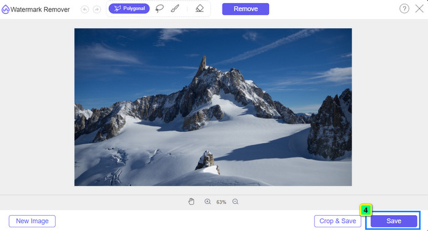This screenshot has width=428, height=231.
Task: Click the 63% zoom level text
Action: [221, 202]
